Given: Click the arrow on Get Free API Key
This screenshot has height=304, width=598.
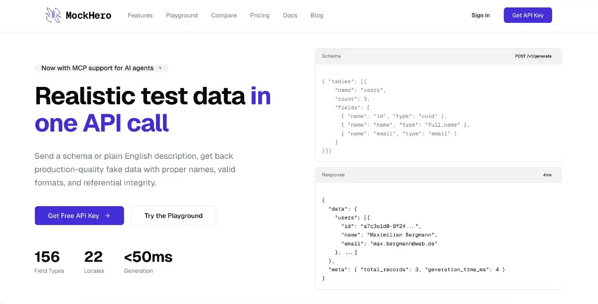Looking at the screenshot, I should point(107,216).
